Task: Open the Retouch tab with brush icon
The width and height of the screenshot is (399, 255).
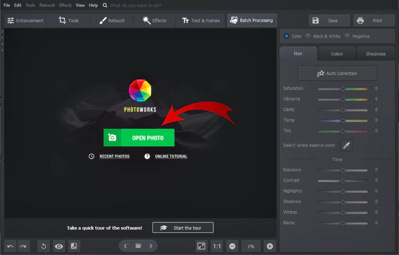Action: 112,21
